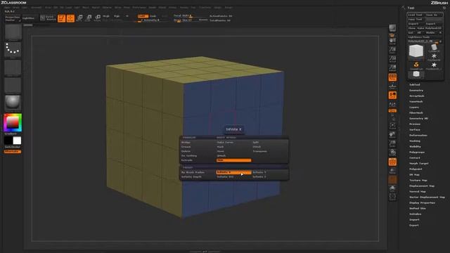Select the large cube tool thumbnail
Viewport: 450px width, 253px height.
tap(416, 52)
